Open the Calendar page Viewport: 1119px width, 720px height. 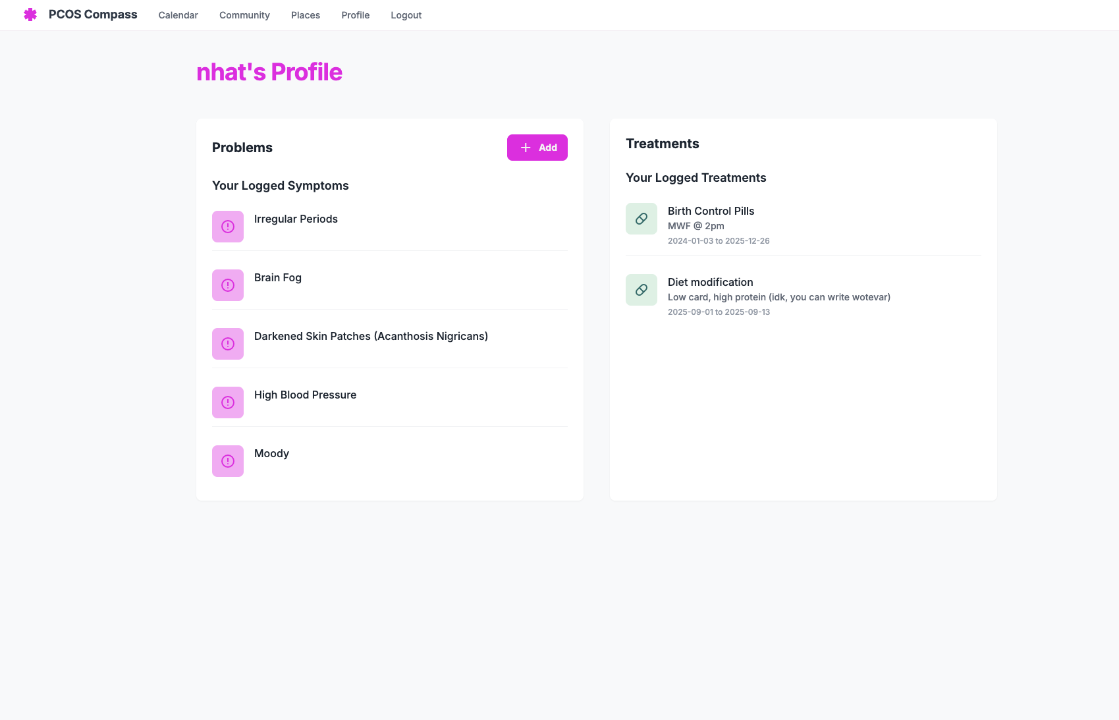tap(177, 14)
